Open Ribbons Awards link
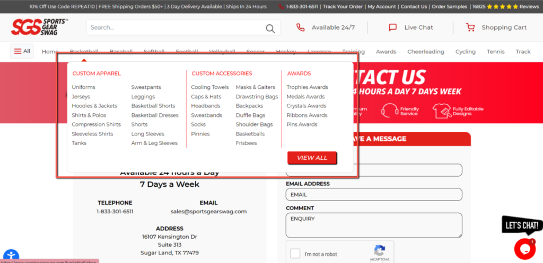This screenshot has width=543, height=263. coord(307,115)
